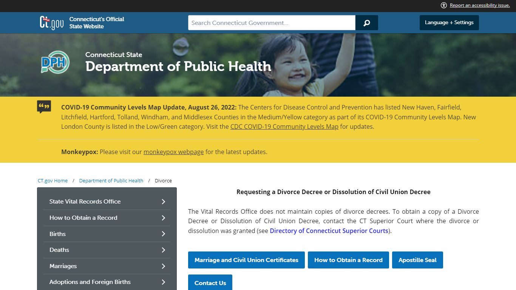Expand Adoptions and Foreign Births chevron
This screenshot has width=516, height=290.
click(164, 282)
